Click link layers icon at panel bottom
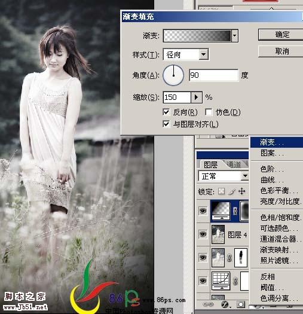Screen dimensions: 303x314 pos(208,304)
